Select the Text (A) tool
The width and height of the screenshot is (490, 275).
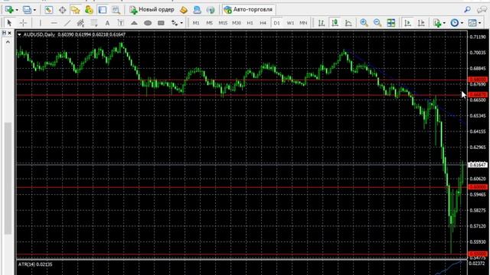click(x=107, y=23)
